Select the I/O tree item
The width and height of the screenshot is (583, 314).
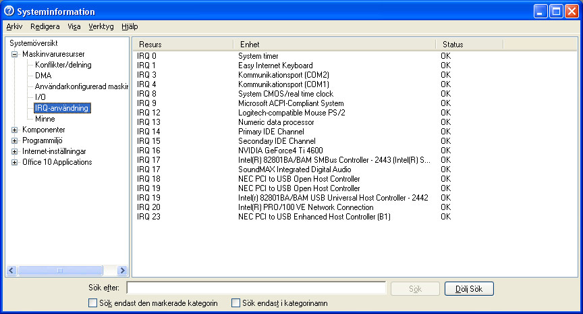click(x=40, y=97)
